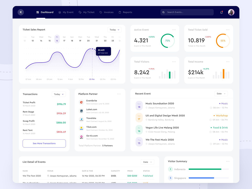Open We The Fest Music 2020 event
The width and height of the screenshot is (252, 189).
pos(160,140)
